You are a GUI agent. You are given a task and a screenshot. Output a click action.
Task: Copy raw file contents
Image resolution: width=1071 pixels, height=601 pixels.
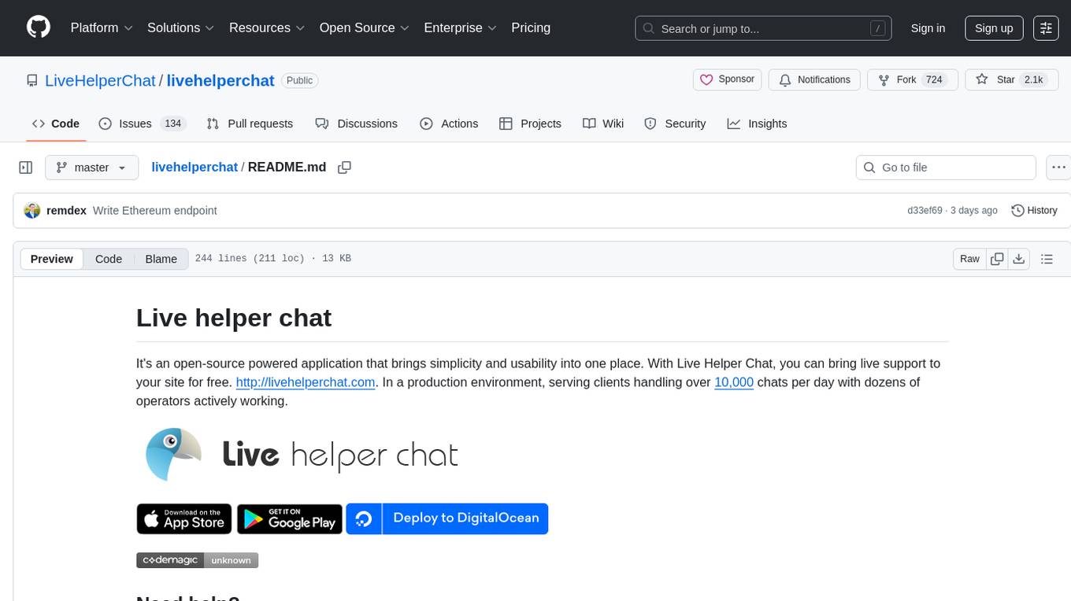[x=998, y=259]
